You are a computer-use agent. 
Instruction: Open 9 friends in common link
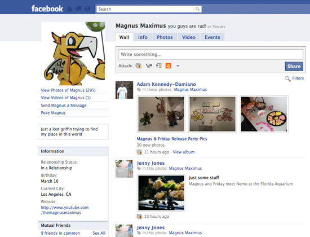(x=60, y=233)
